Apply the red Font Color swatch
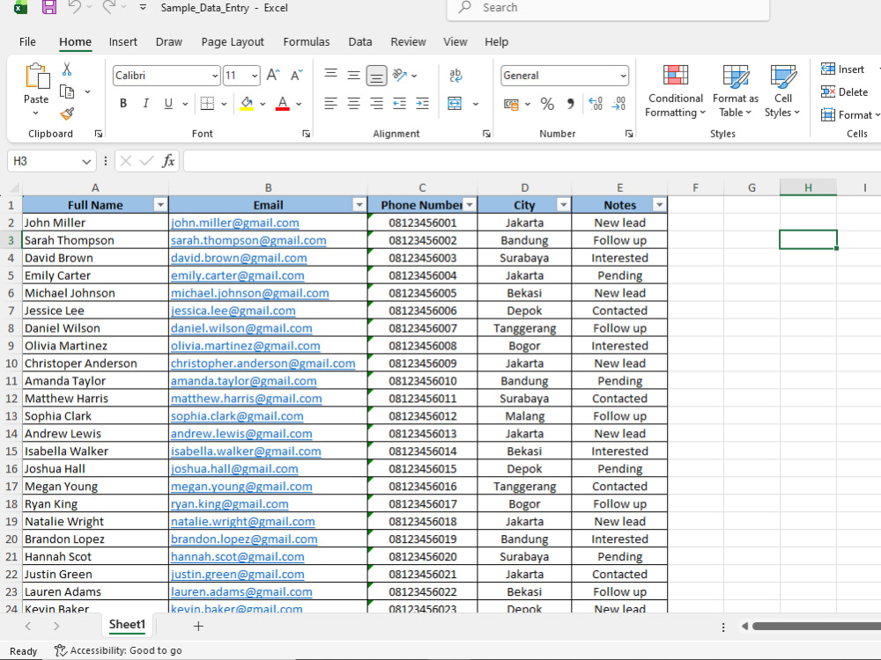The height and width of the screenshot is (660, 881). click(283, 104)
